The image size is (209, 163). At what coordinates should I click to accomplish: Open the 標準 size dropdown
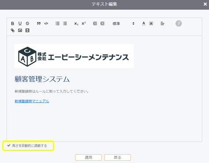click(123, 23)
